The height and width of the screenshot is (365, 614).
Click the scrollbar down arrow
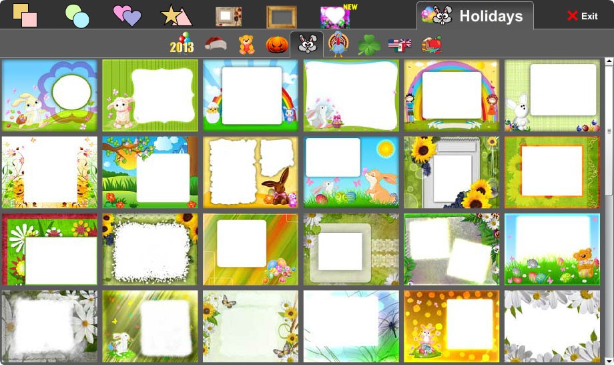(609, 361)
